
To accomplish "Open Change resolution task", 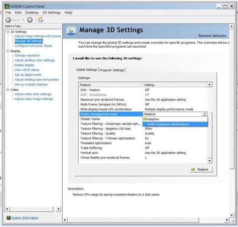I will tap(27, 55).
